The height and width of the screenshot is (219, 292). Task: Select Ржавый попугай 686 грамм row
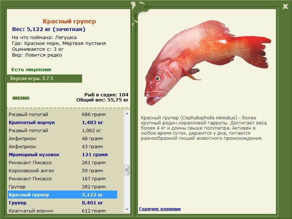click(x=62, y=114)
